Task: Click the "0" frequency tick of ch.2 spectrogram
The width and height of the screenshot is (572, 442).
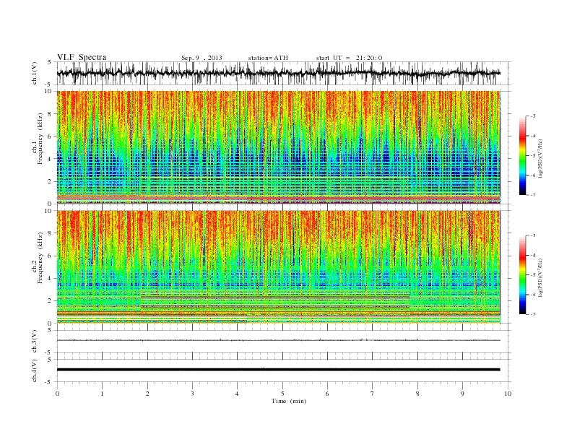Action: click(x=51, y=324)
